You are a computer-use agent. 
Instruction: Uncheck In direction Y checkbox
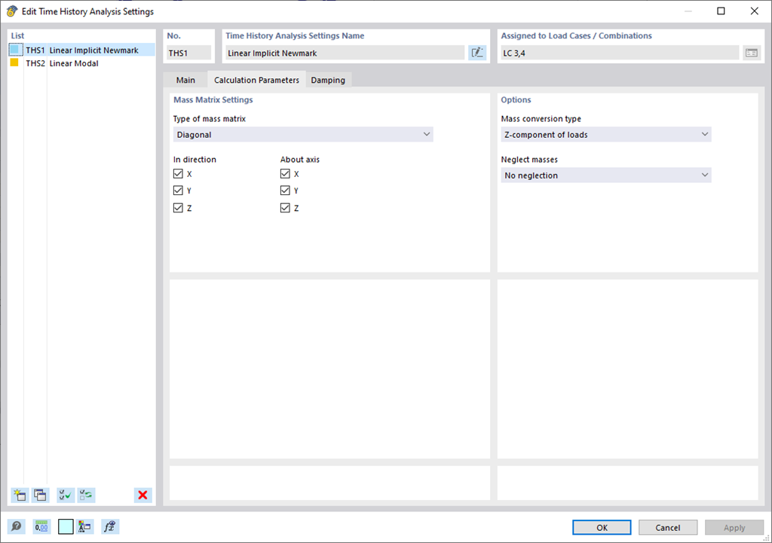[x=178, y=191]
